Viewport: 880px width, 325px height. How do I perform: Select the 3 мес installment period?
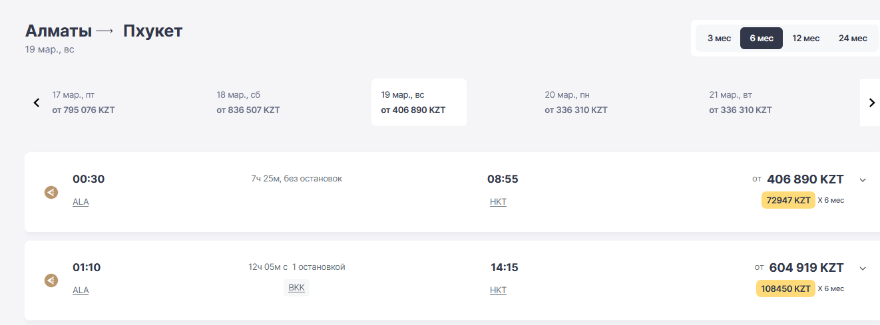pos(719,38)
